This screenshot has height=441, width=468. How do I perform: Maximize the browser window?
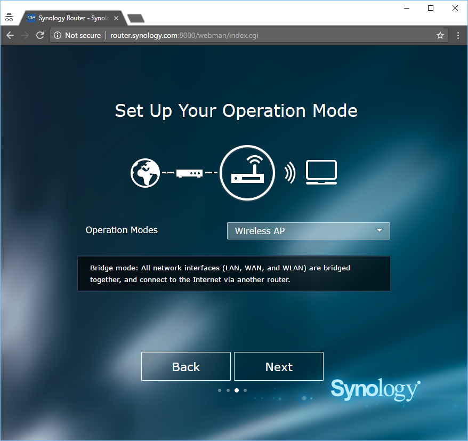(x=431, y=8)
